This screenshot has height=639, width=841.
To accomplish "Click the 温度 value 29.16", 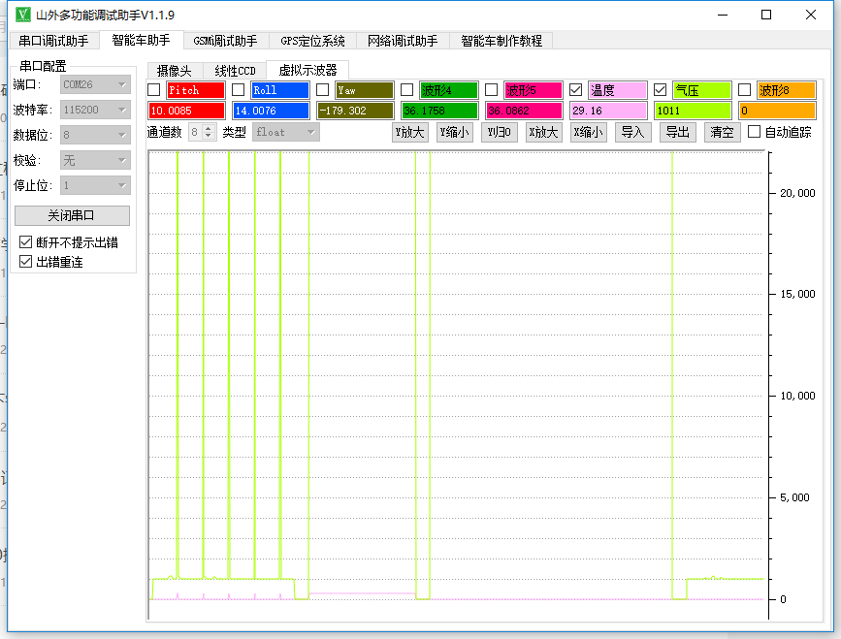I will point(608,111).
